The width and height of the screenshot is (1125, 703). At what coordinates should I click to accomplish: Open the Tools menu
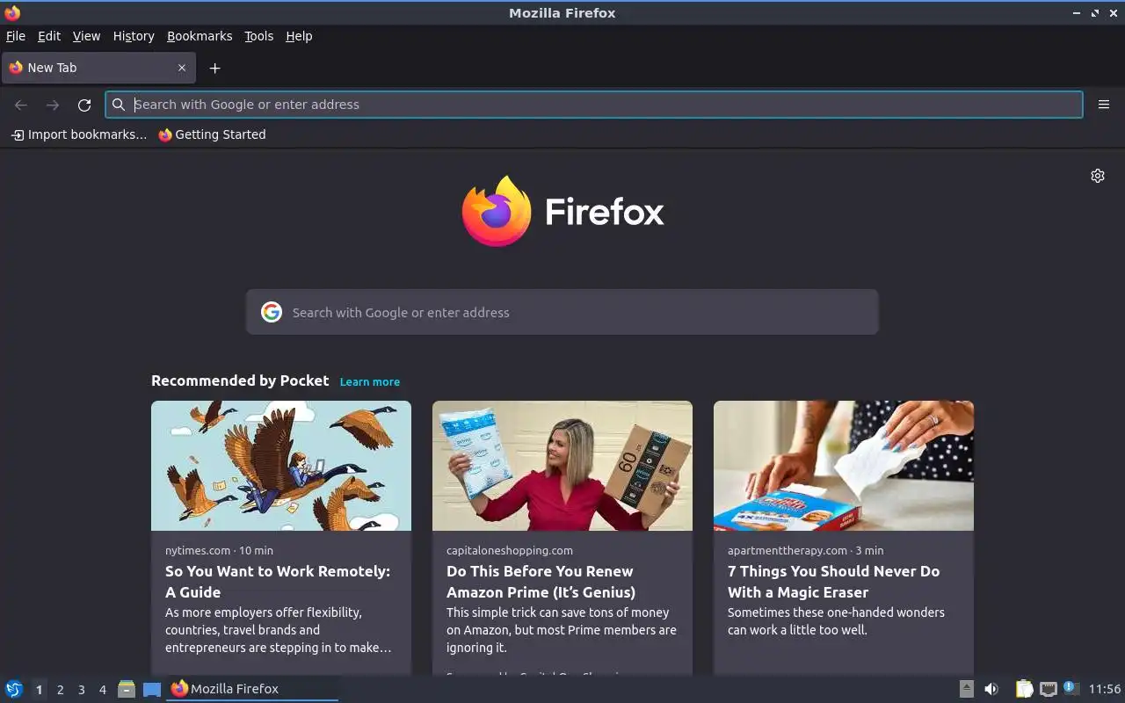(x=258, y=36)
